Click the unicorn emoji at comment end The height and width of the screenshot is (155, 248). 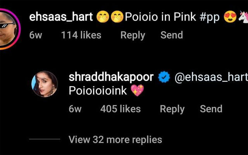click(x=243, y=17)
